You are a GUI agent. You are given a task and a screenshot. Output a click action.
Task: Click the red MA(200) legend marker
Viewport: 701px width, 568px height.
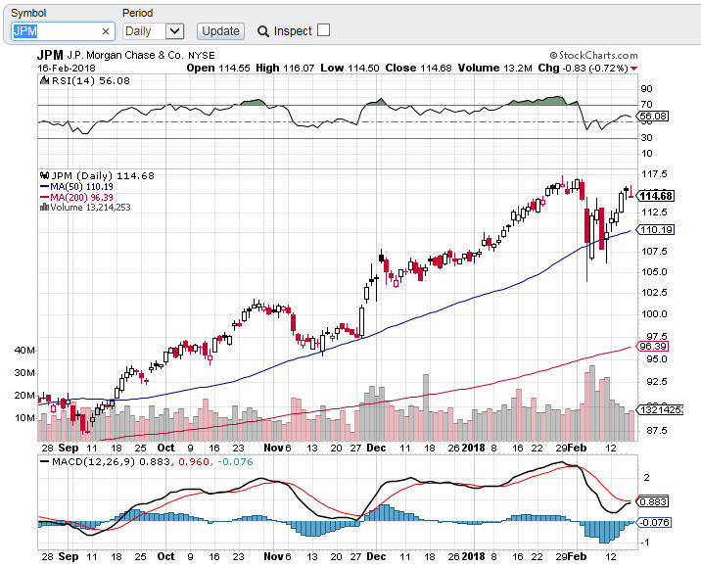click(43, 197)
